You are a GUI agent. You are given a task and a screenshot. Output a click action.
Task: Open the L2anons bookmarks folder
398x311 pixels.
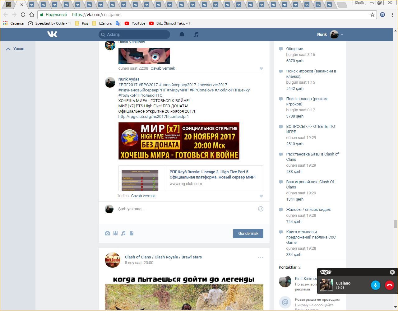pyautogui.click(x=102, y=23)
